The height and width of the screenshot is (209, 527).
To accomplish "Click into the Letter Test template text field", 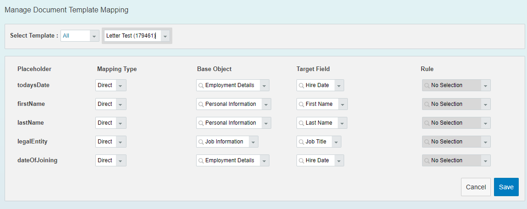I will (132, 36).
